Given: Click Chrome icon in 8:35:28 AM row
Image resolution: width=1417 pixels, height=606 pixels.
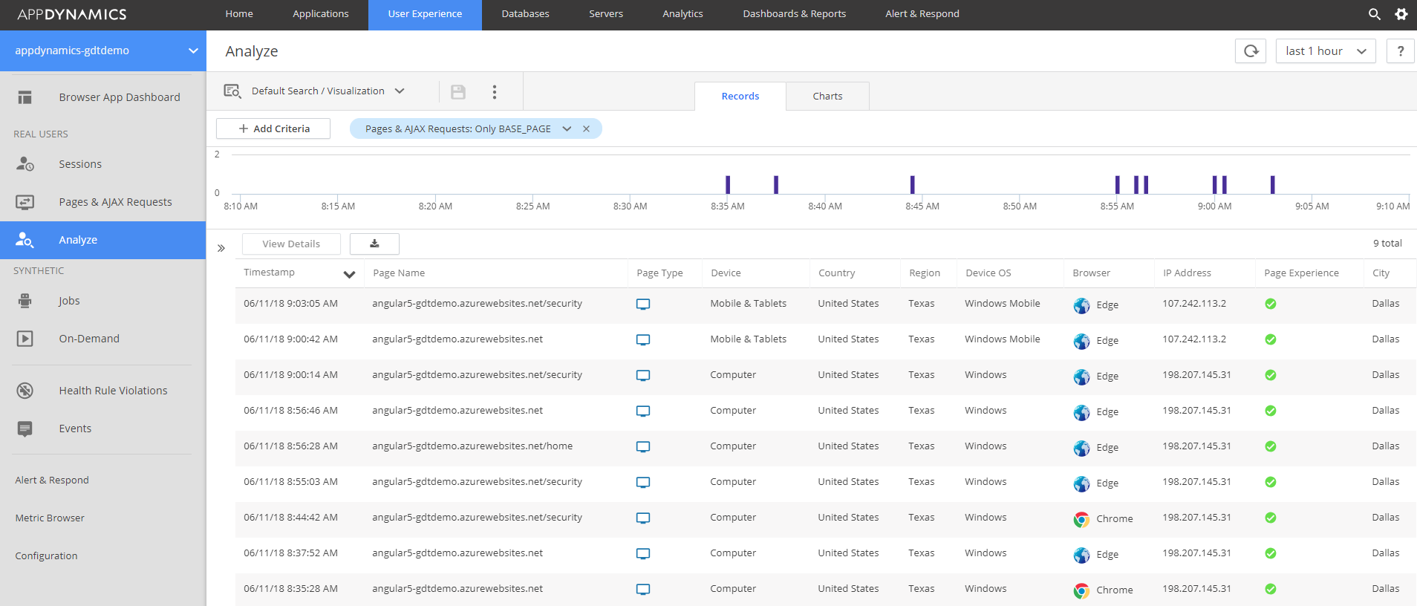Looking at the screenshot, I should tap(1081, 590).
